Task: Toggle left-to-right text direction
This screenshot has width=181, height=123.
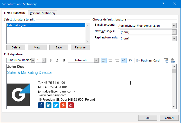Action: click(x=124, y=60)
